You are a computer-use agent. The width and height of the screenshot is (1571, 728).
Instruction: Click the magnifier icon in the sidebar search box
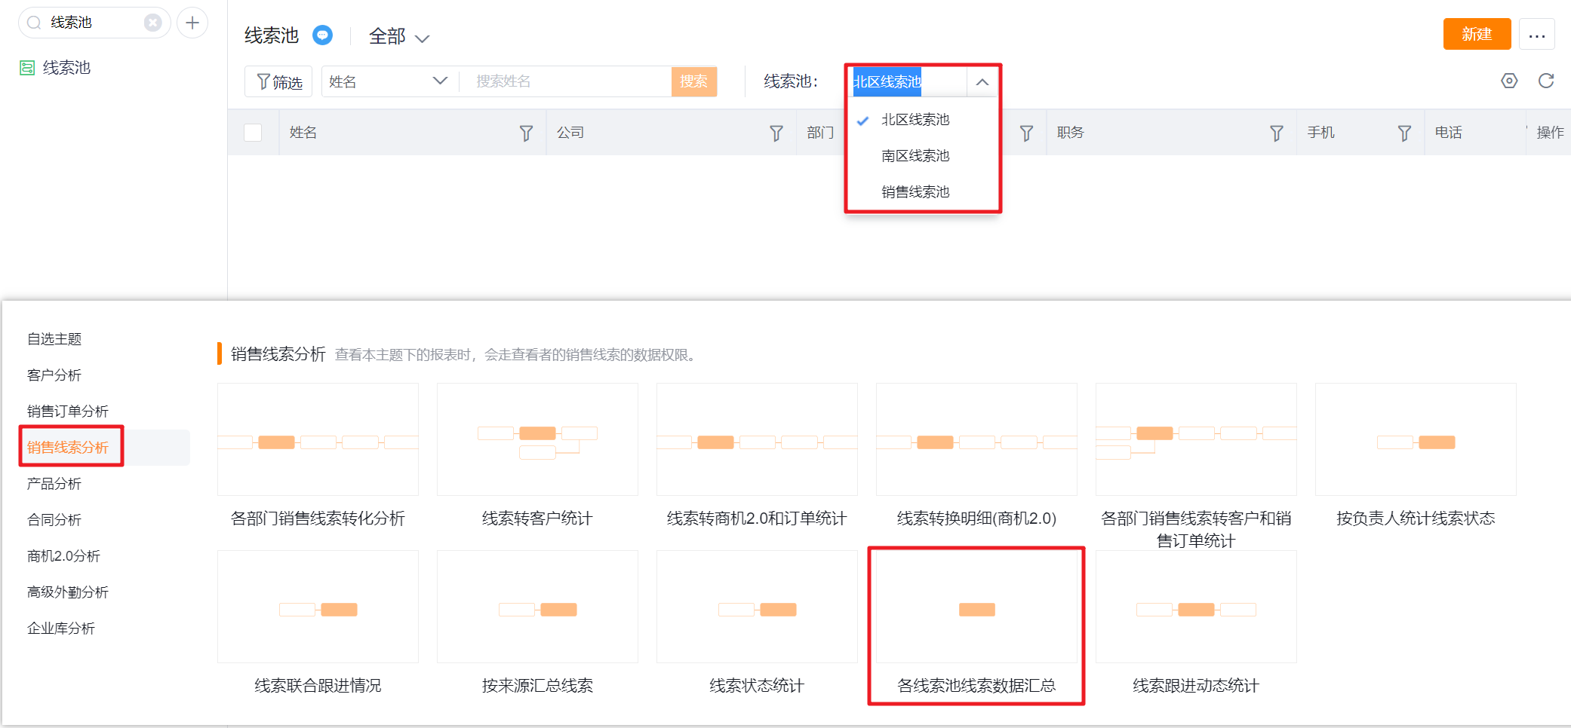pos(34,23)
